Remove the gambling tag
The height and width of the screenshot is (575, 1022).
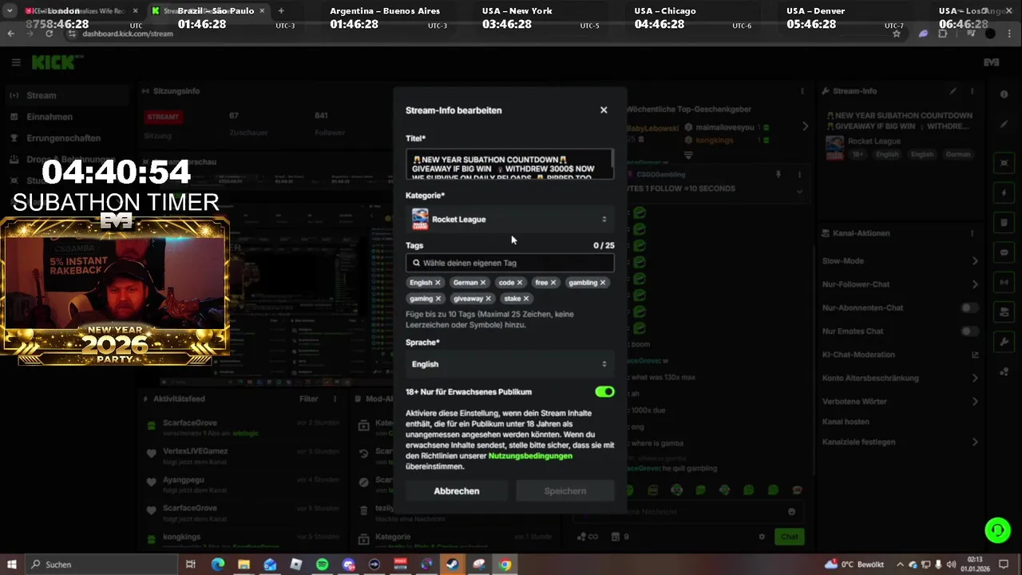tap(603, 283)
